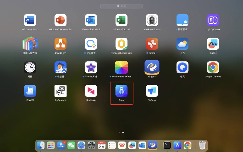
Task: Open 时钟 clock app
Action: pyautogui.click(x=30, y=67)
